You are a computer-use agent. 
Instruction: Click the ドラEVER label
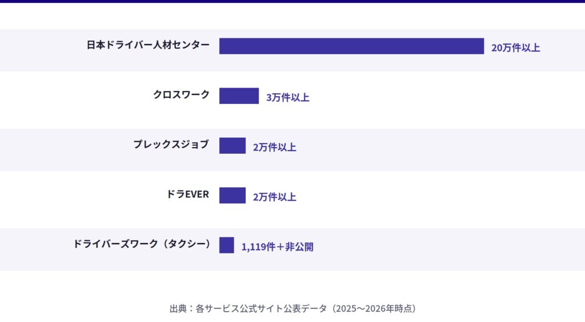(187, 194)
